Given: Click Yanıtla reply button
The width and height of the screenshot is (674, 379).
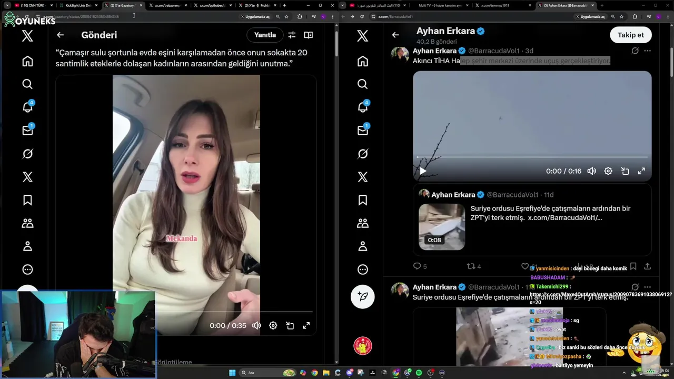Looking at the screenshot, I should tap(265, 35).
